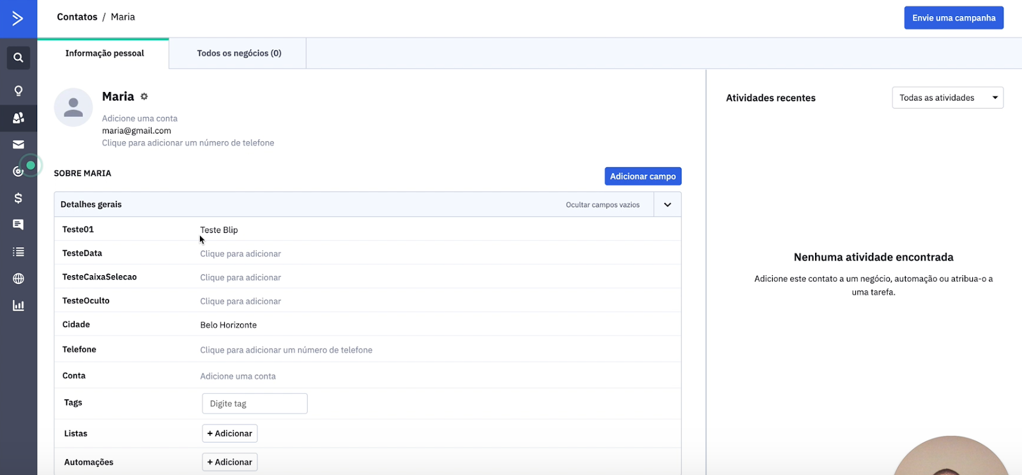Open Reports via the bar chart icon
Image resolution: width=1022 pixels, height=475 pixels.
pyautogui.click(x=19, y=305)
